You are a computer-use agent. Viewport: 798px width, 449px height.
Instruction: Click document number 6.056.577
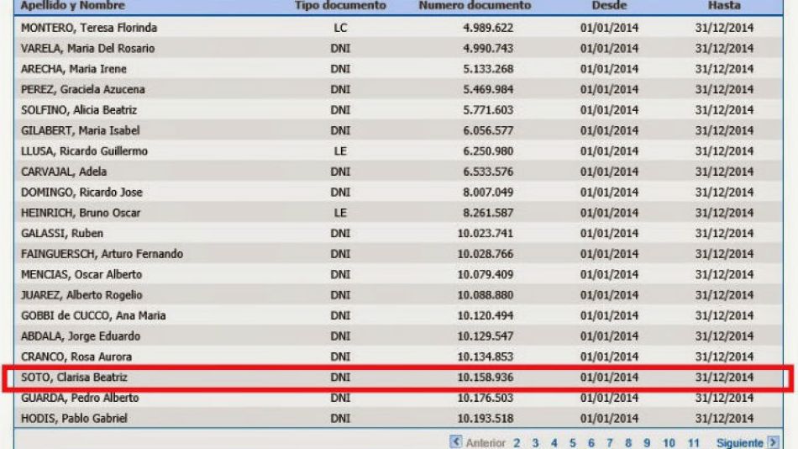click(x=488, y=130)
